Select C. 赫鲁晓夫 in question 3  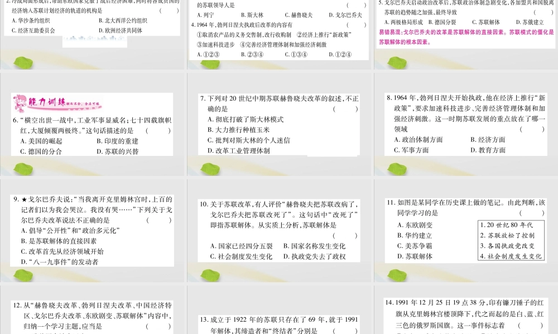coord(299,15)
